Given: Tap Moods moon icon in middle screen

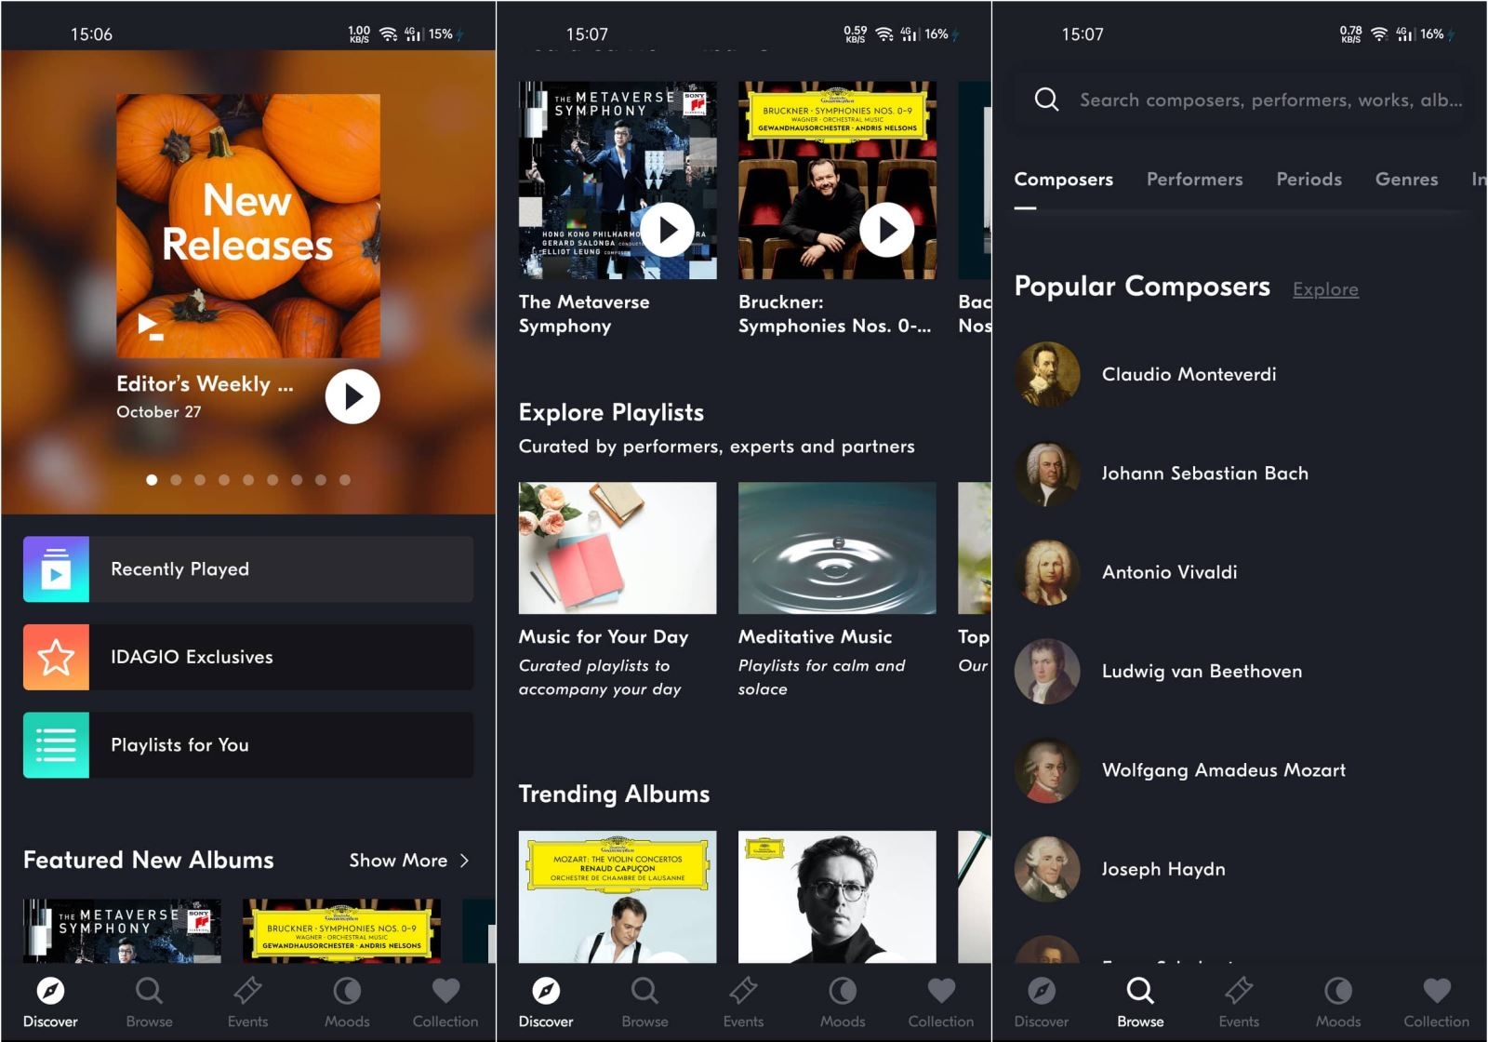Looking at the screenshot, I should pyautogui.click(x=843, y=991).
